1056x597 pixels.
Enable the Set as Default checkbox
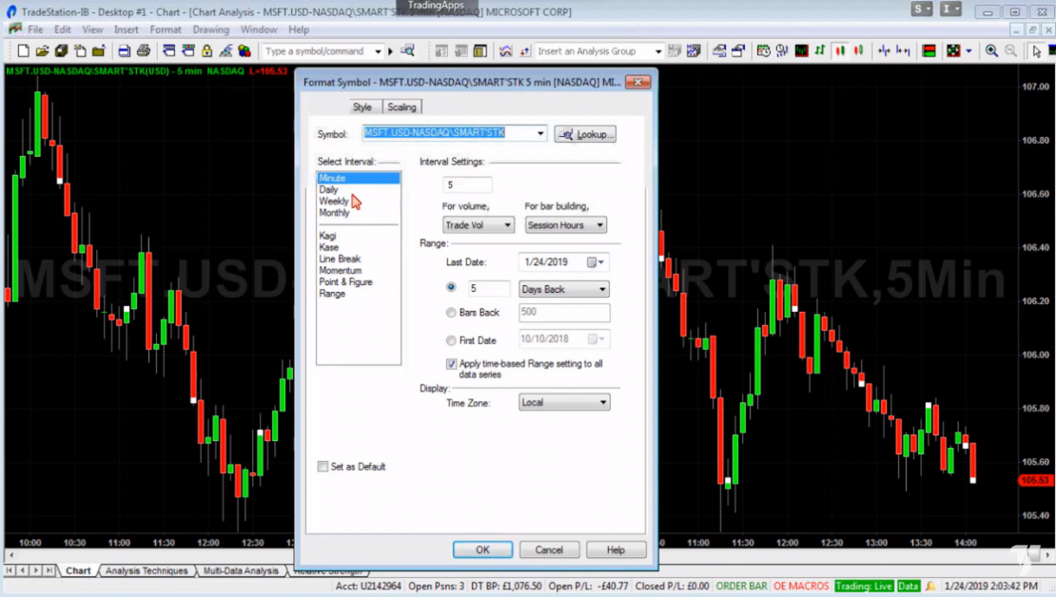tap(323, 467)
